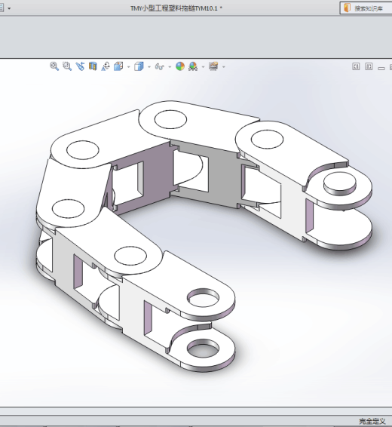Toggle Hide/Show Items glasses icon

point(159,66)
